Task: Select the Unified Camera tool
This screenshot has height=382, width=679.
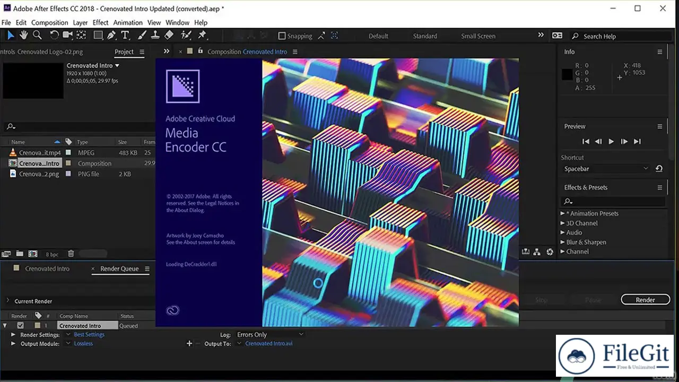Action: [68, 36]
